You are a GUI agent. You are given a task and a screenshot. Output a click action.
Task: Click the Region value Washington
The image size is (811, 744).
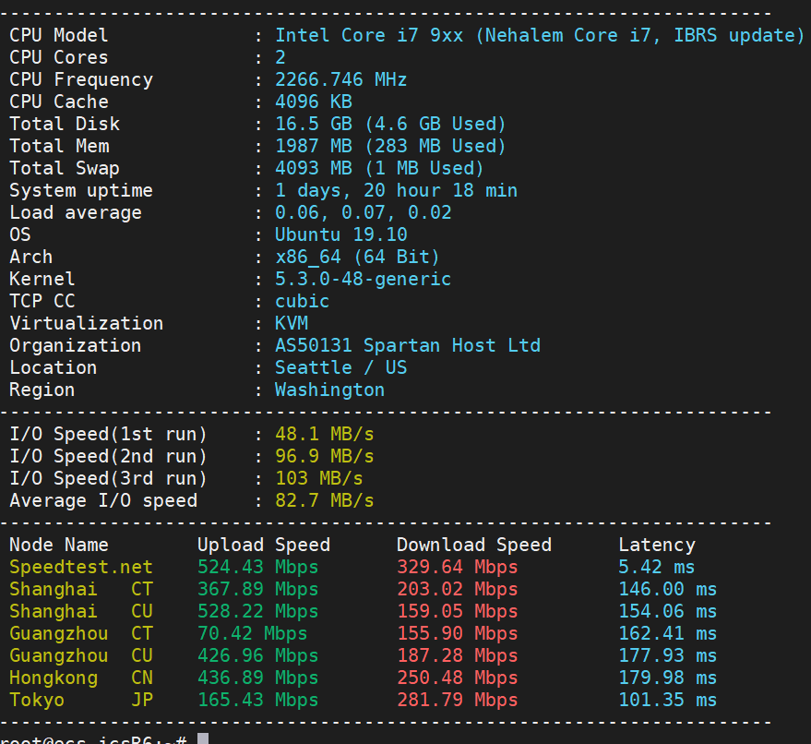(329, 390)
